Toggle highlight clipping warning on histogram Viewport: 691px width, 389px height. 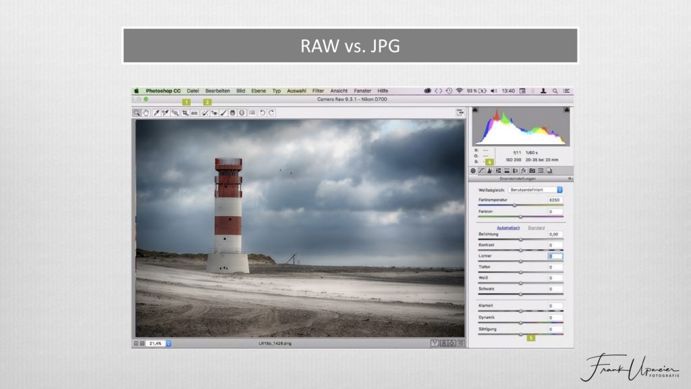coord(567,110)
